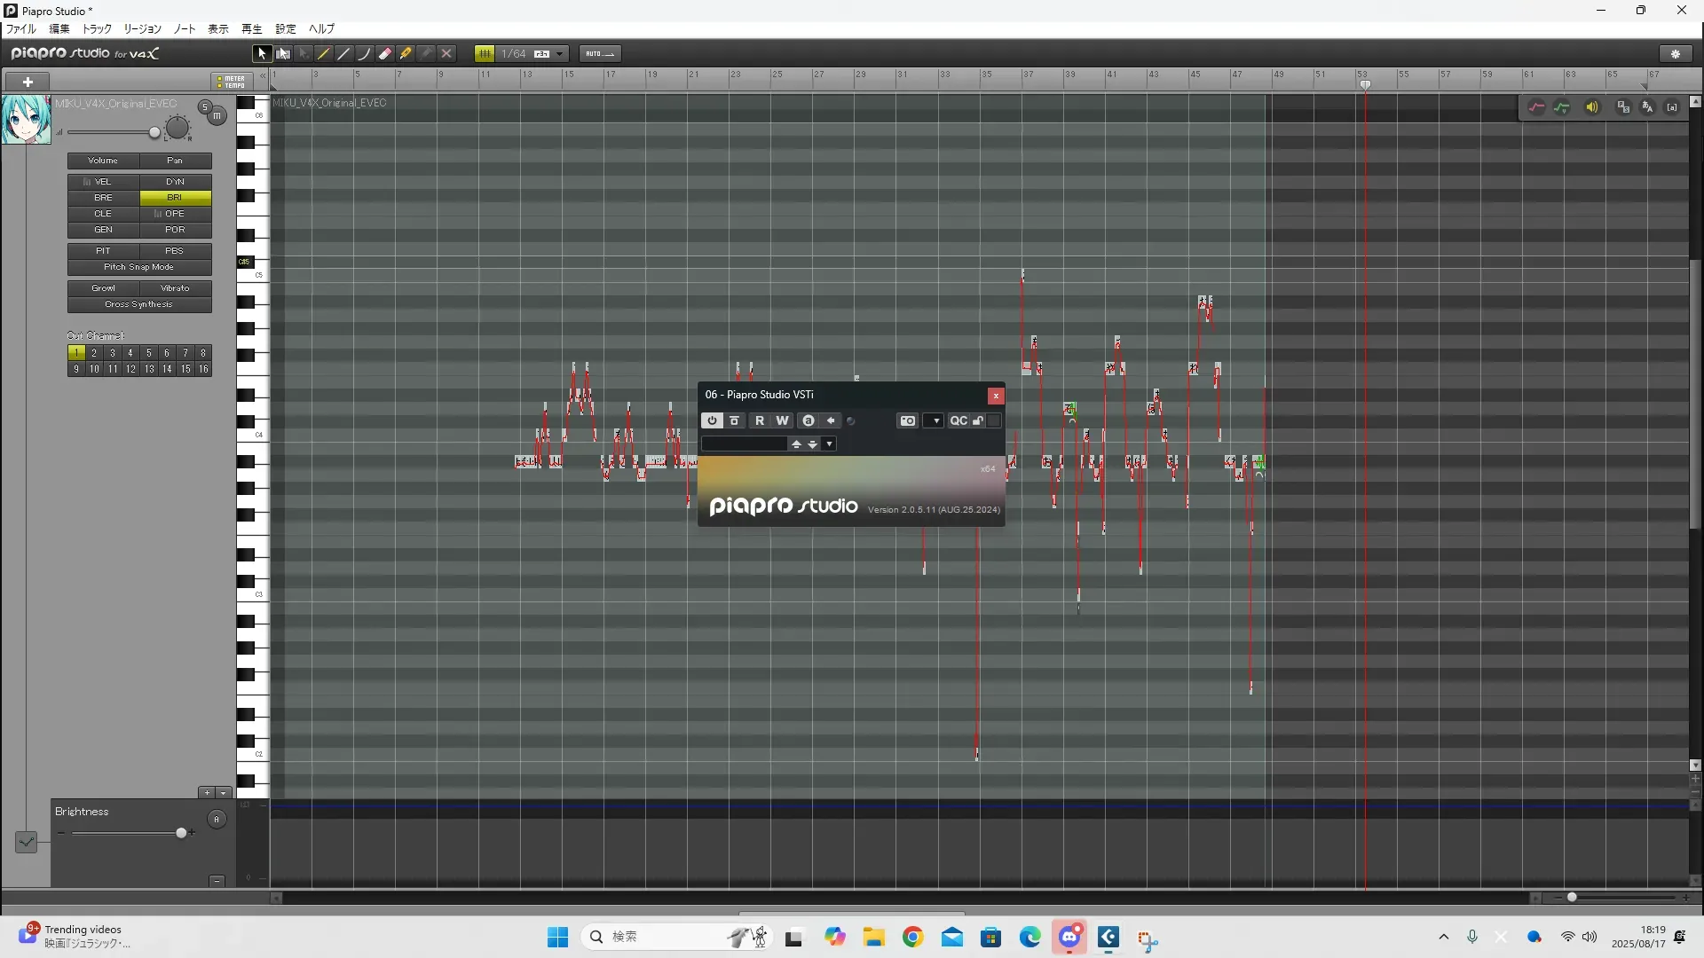
Task: Click the lyrics language あA icon
Action: click(1648, 107)
